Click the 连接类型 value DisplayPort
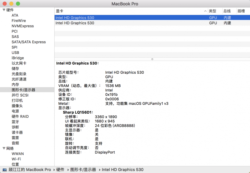Image resolution: width=250 pixels, height=173 pixels. pos(105,152)
